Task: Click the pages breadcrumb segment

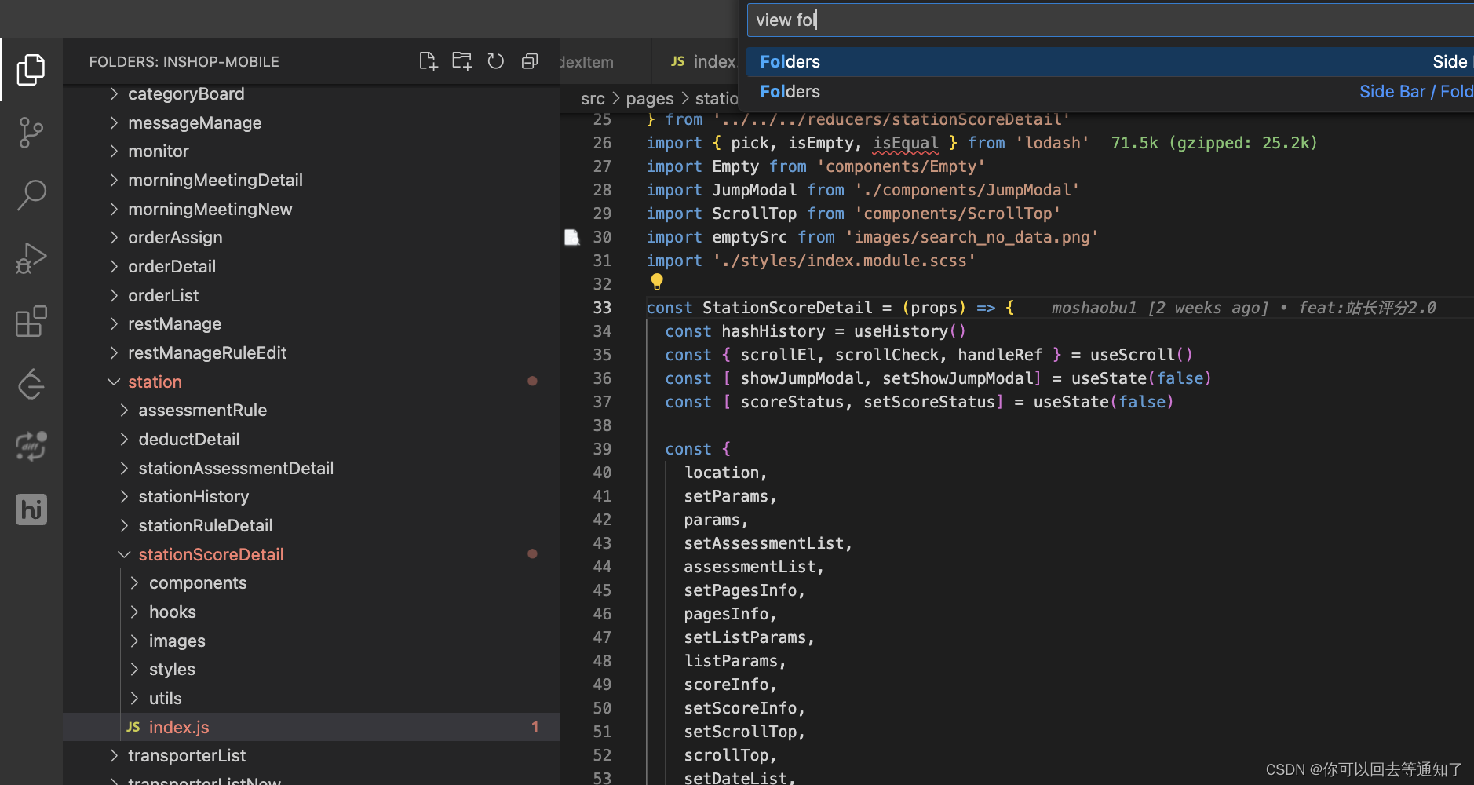Action: [650, 99]
